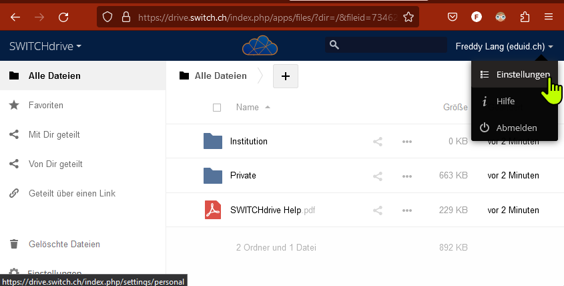The image size is (564, 286).
Task: Open the Firefox hamburger menu
Action: 549,17
